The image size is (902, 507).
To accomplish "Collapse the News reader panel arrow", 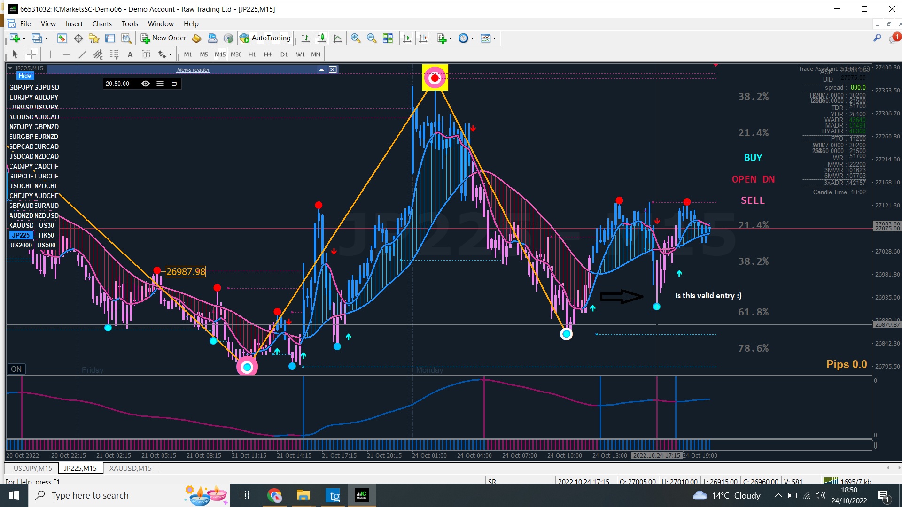I will pos(321,69).
